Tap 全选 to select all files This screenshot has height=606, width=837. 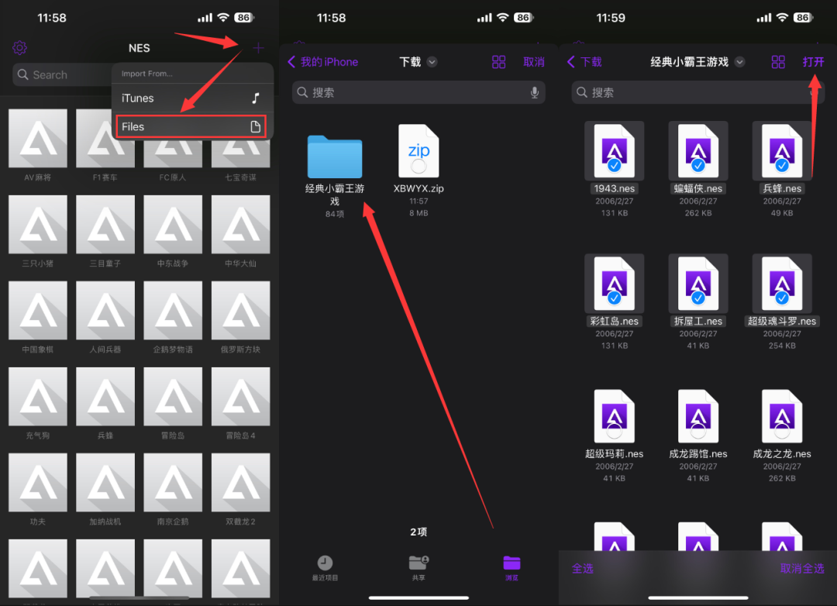point(583,568)
